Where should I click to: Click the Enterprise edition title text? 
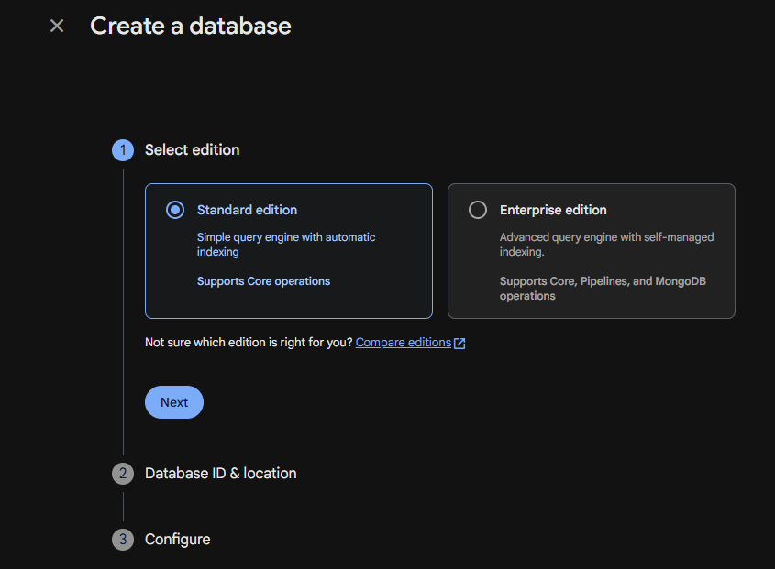(x=553, y=210)
